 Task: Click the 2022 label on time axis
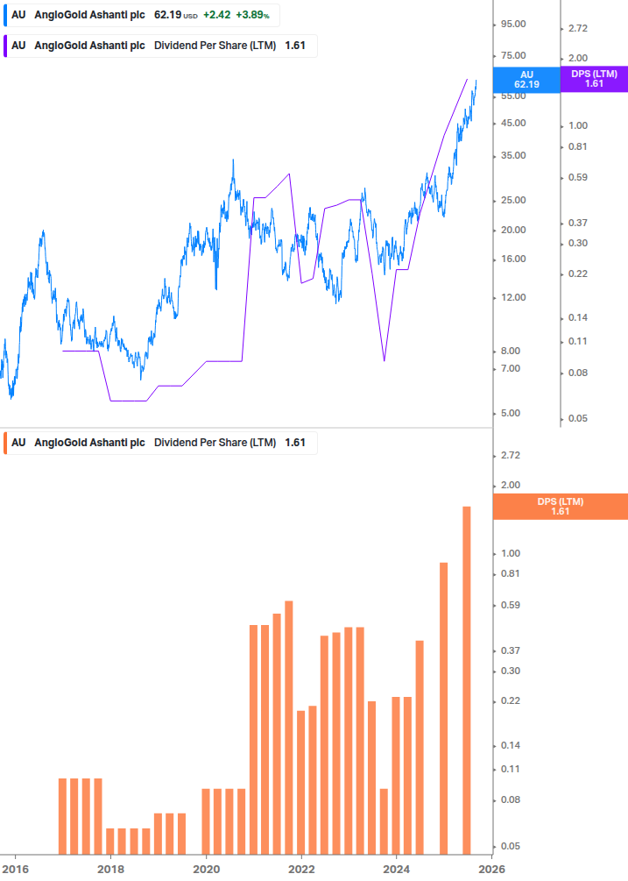coord(301,870)
